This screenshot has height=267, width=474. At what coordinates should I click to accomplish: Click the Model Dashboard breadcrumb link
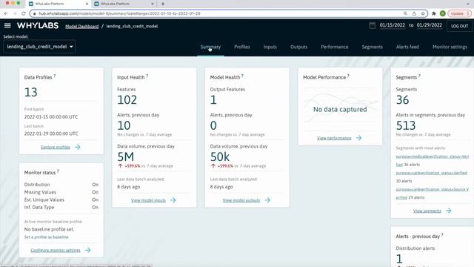coord(82,27)
